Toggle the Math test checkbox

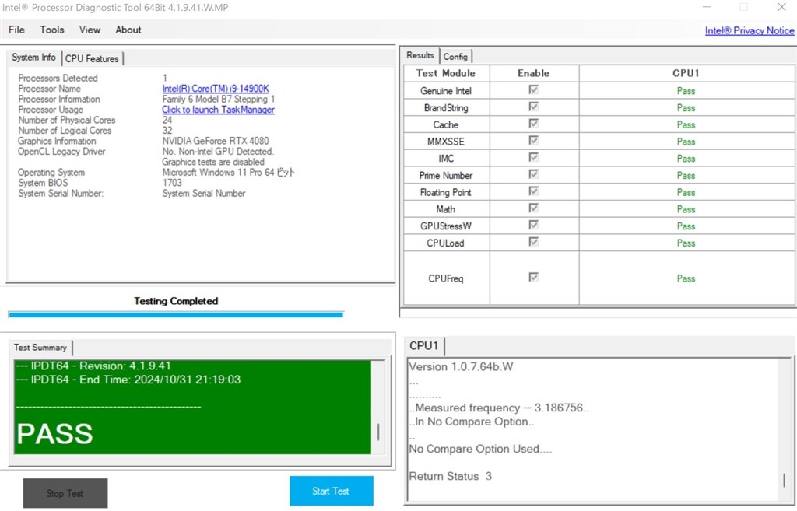[x=534, y=208]
